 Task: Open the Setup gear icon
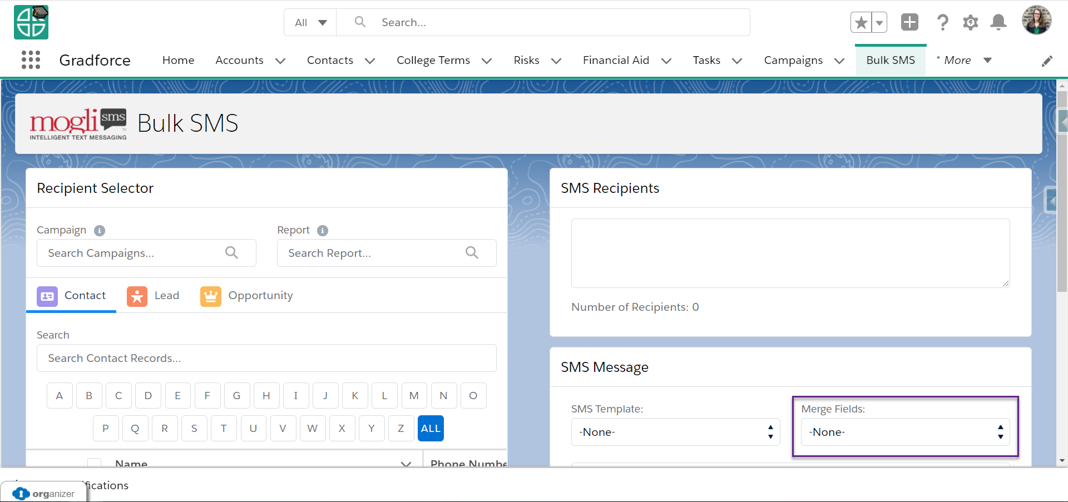[x=971, y=22]
